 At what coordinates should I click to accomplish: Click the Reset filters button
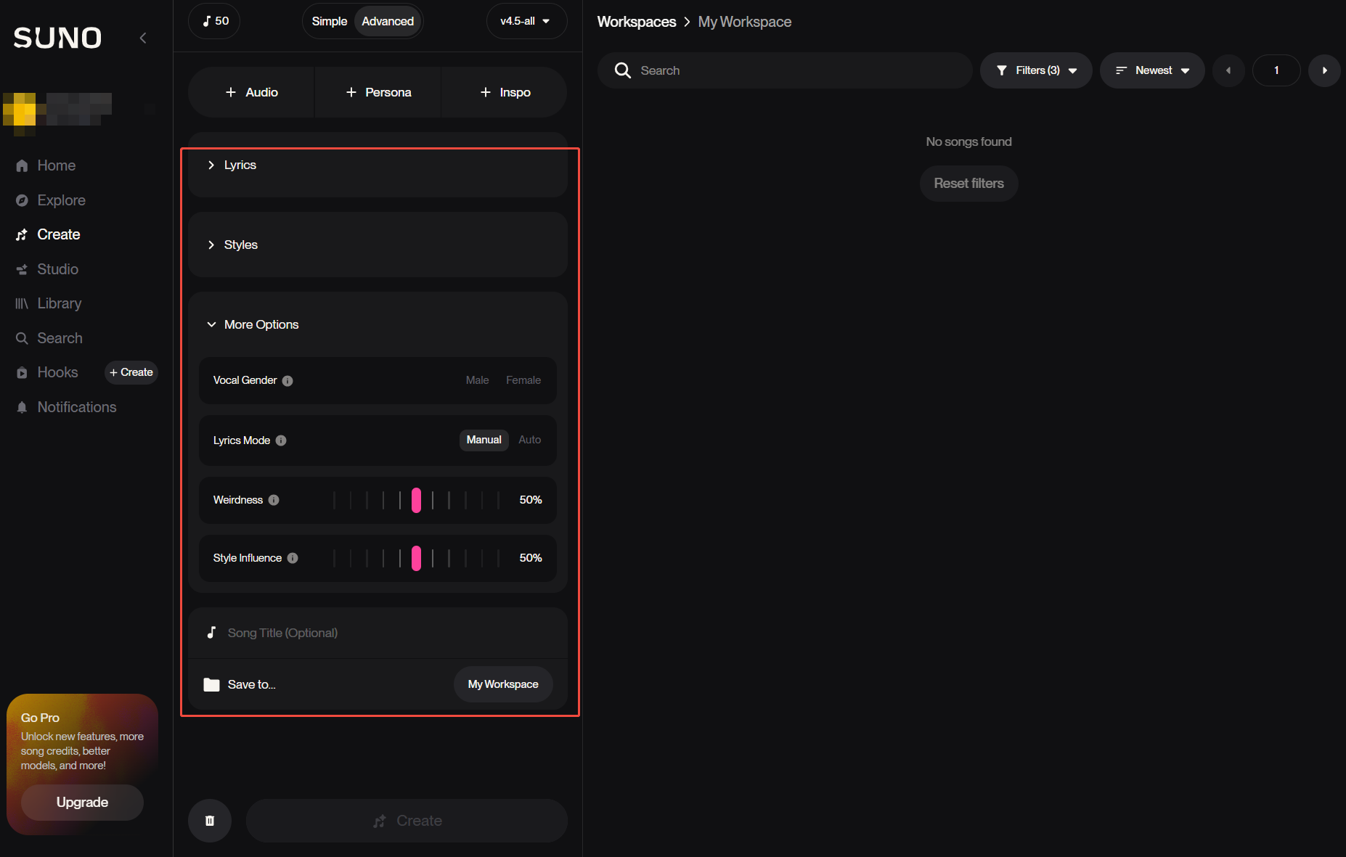coord(968,184)
